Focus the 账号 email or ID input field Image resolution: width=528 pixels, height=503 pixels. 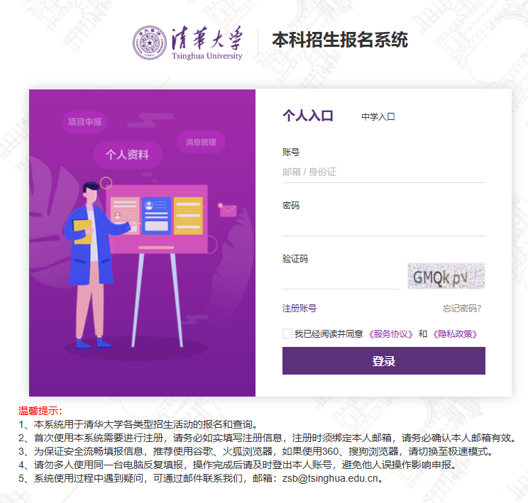tap(383, 172)
